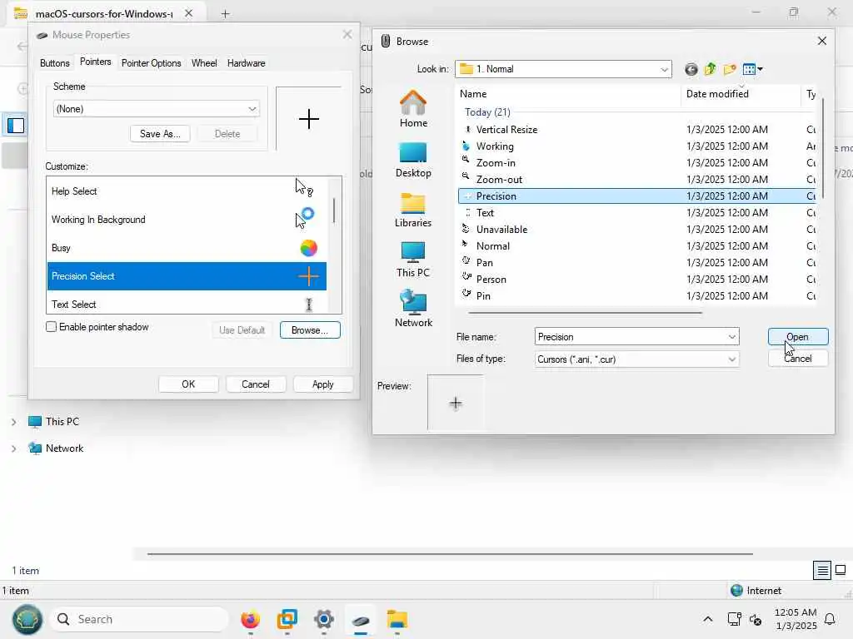The height and width of the screenshot is (639, 853).
Task: Click Cancel in Mouse Properties
Action: click(255, 384)
